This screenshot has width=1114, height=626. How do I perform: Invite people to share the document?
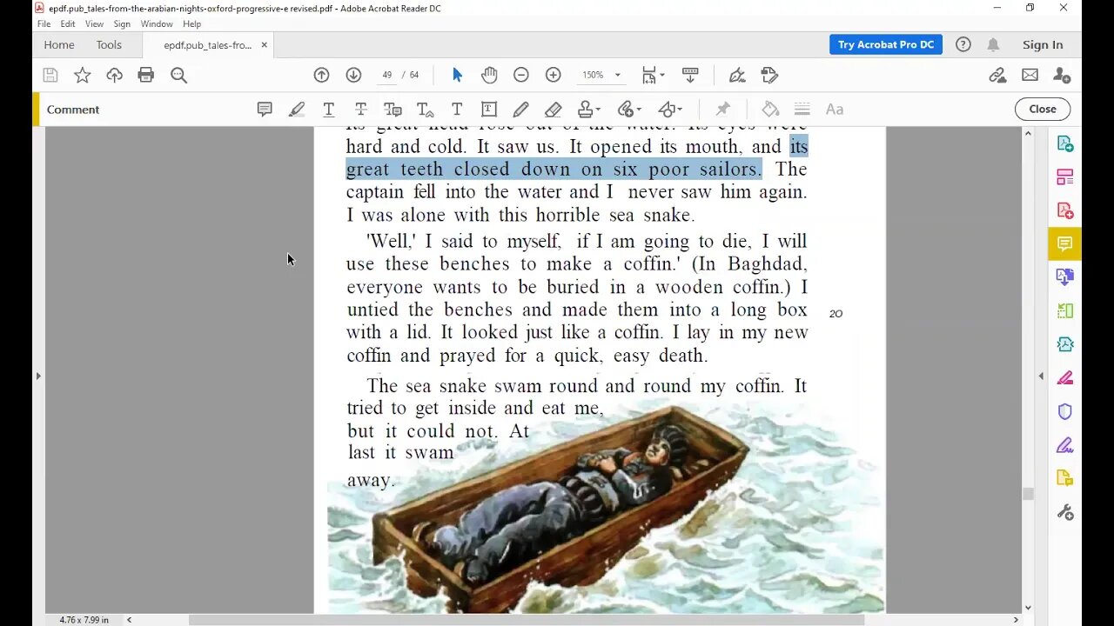pos(1062,75)
